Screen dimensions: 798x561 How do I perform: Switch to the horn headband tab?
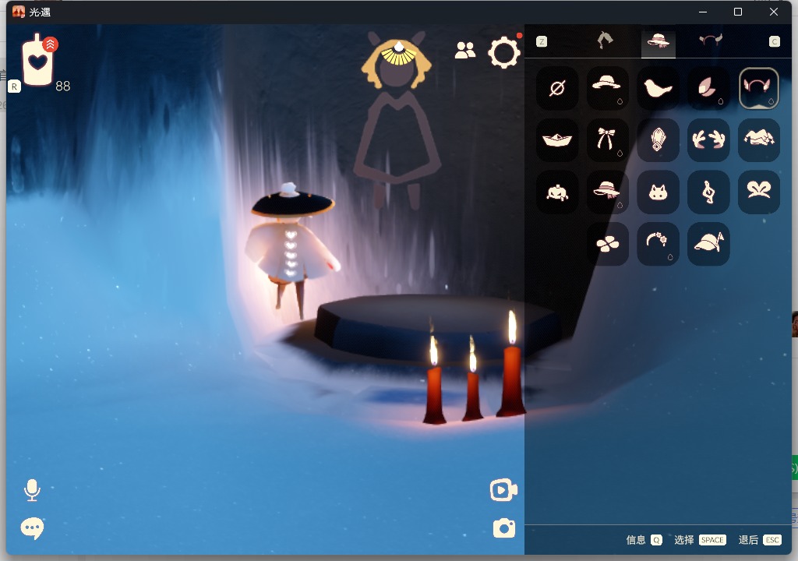711,41
